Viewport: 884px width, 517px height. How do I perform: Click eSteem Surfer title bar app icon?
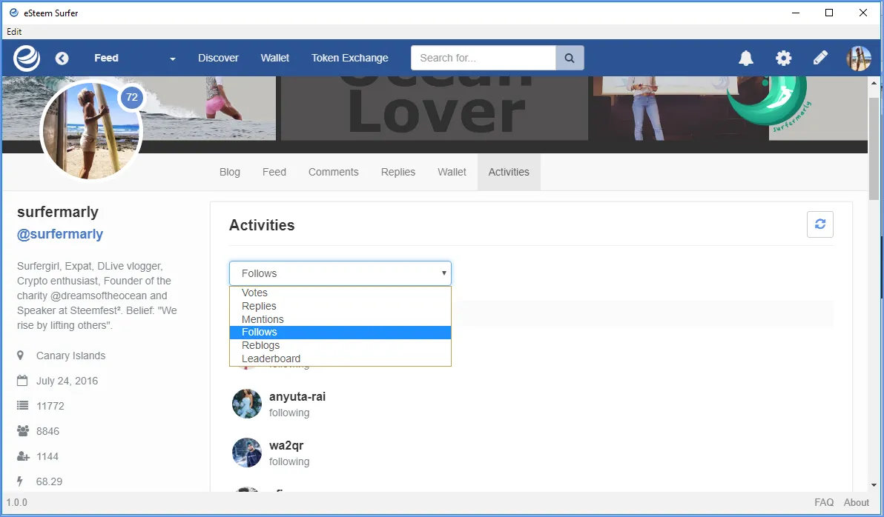point(14,13)
